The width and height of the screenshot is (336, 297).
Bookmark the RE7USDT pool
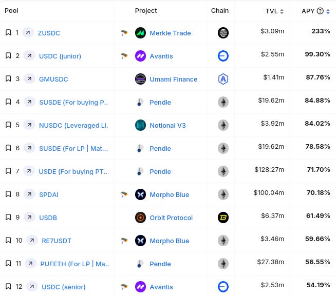pyautogui.click(x=8, y=240)
